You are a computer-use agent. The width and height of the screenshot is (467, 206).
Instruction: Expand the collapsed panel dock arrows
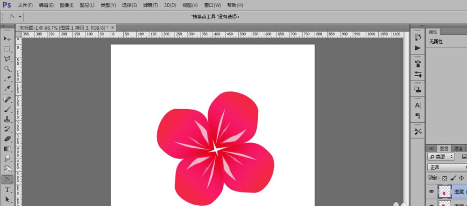[x=422, y=26]
